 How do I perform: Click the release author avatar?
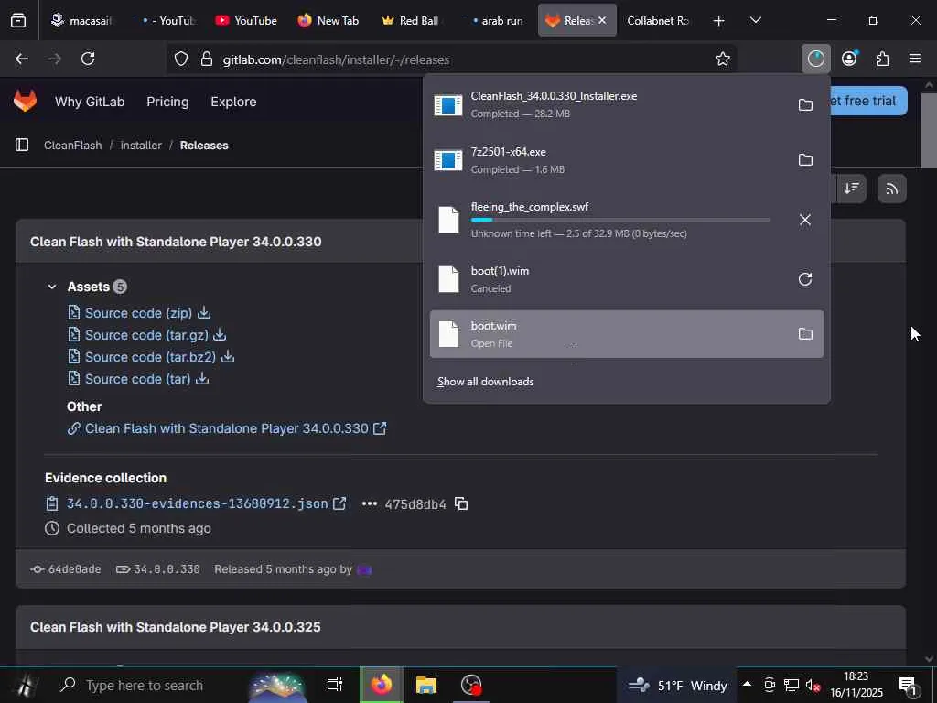pos(364,569)
